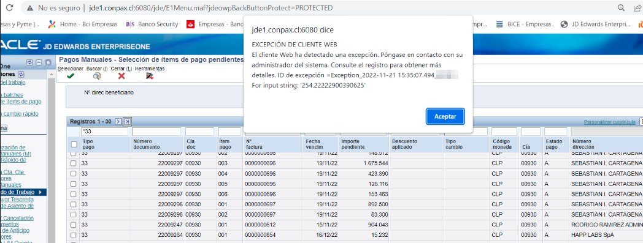Click the navigator panel refresh icon
The width and height of the screenshot is (643, 243).
pyautogui.click(x=29, y=62)
